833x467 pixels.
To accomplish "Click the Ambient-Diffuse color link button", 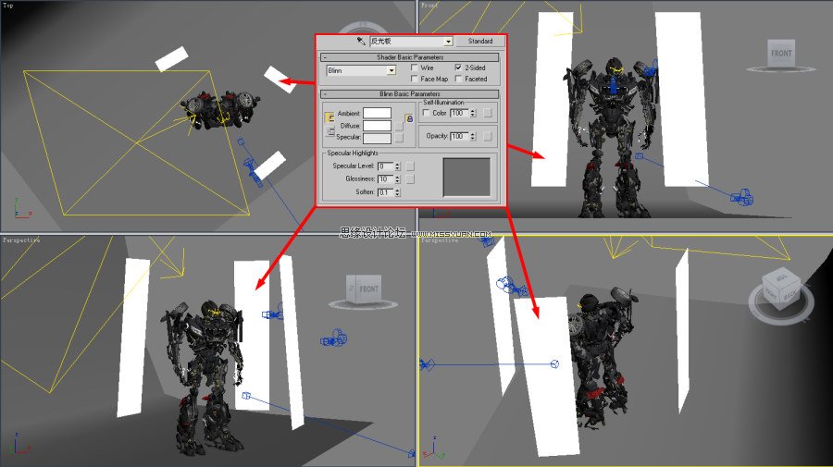I will [x=329, y=117].
